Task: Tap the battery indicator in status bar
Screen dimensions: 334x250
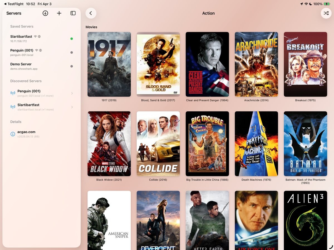Action: pos(327,4)
